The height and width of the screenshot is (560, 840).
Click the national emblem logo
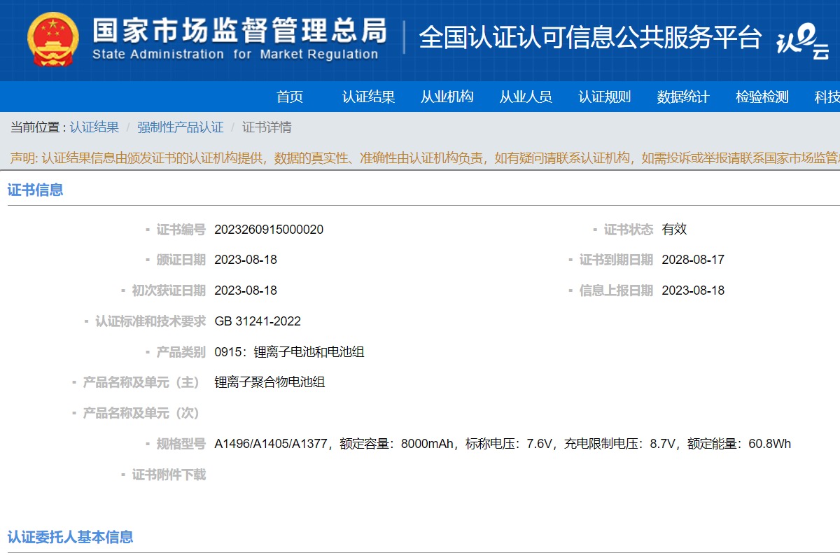pos(53,39)
